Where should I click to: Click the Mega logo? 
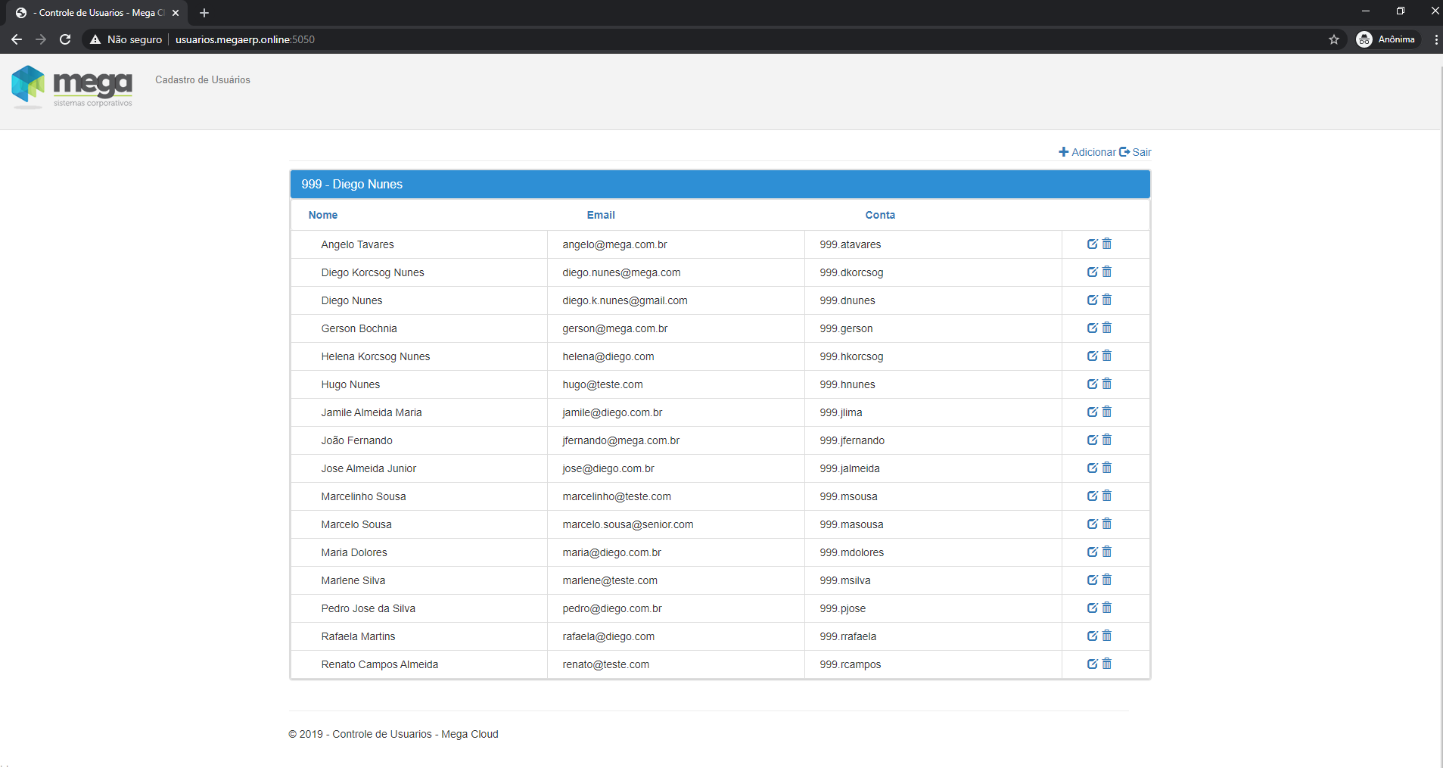click(72, 87)
